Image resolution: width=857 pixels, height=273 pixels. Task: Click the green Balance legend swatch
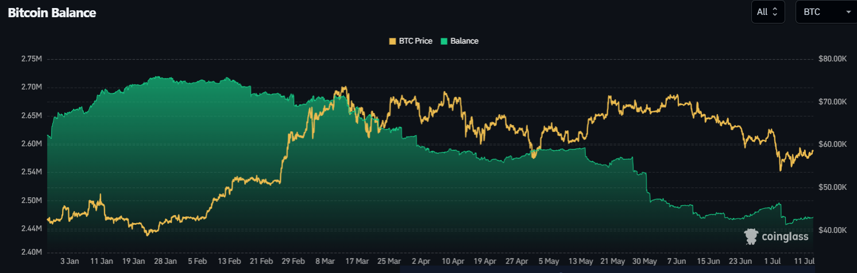click(x=444, y=41)
